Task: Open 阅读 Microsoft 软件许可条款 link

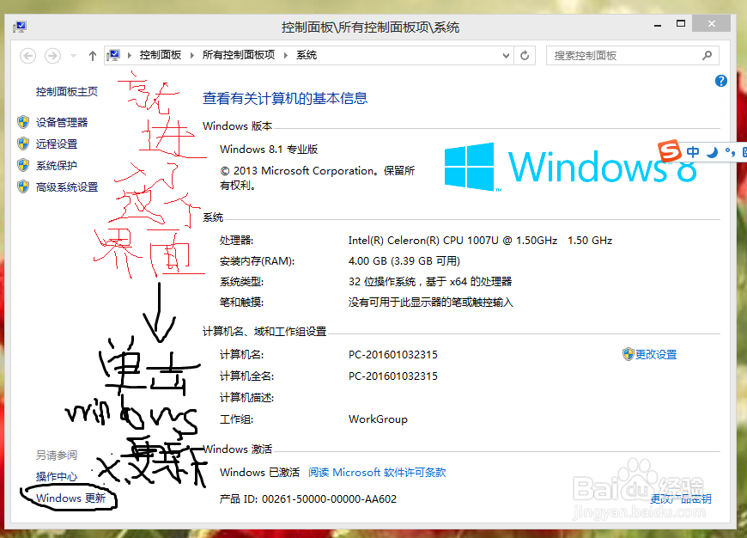Action: pos(377,472)
